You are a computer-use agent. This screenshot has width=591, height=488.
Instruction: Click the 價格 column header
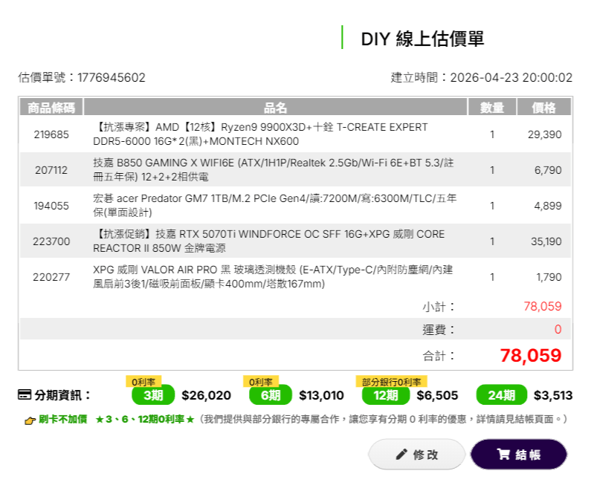(544, 107)
